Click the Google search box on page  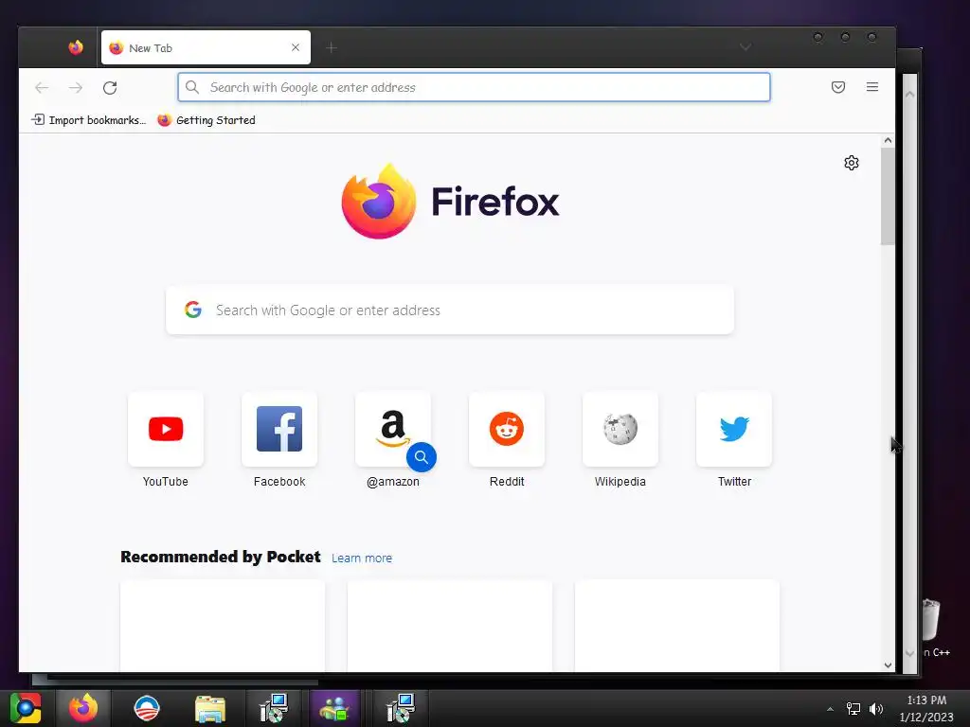(x=450, y=310)
